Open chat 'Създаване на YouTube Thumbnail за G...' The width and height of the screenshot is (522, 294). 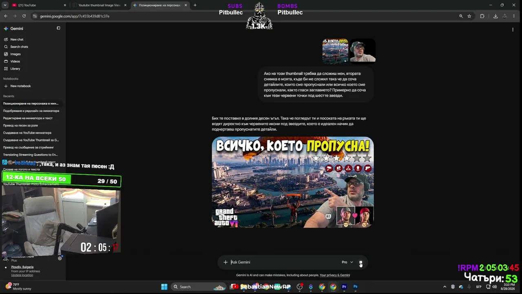pyautogui.click(x=31, y=140)
